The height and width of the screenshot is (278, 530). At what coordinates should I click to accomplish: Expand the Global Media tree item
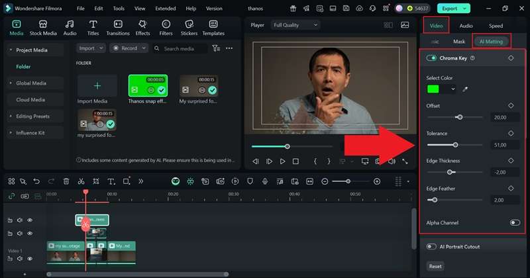coord(31,83)
